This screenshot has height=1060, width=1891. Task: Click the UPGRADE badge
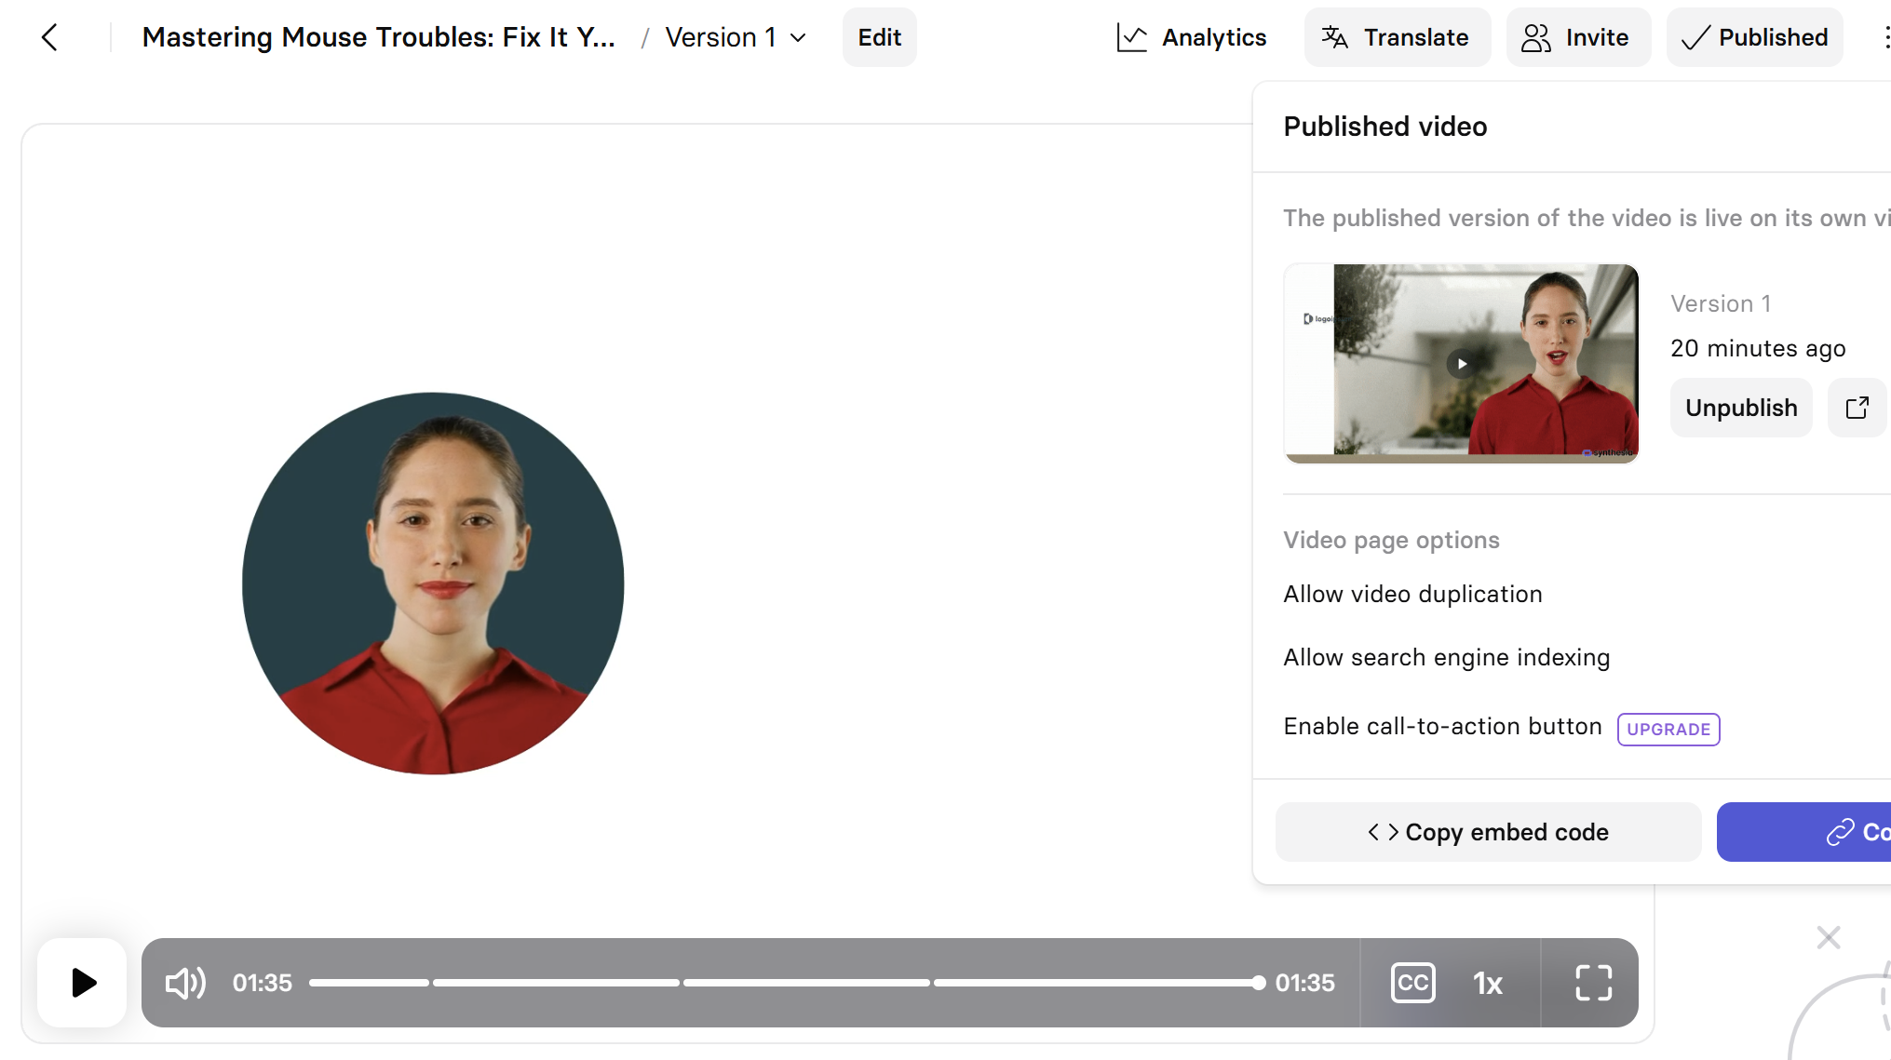pyautogui.click(x=1668, y=729)
